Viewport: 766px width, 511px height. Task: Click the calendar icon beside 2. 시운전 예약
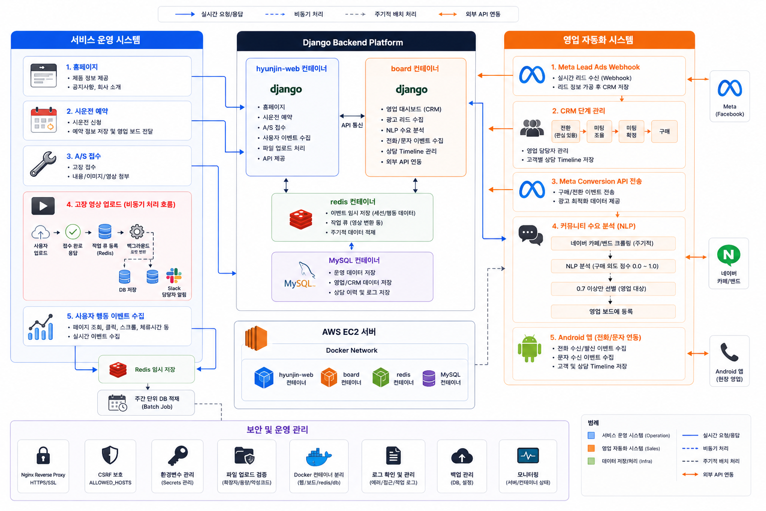43,120
